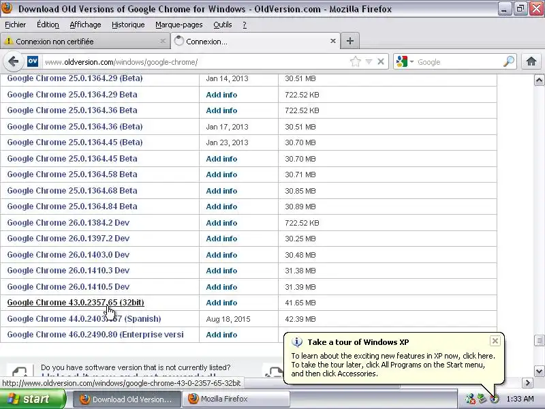Open Google Chrome 25.0.1364.84 Beta link
545x409 pixels.
tap(72, 207)
